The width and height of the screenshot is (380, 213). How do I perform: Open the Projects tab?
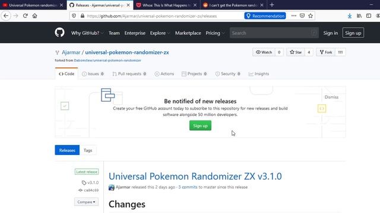(x=194, y=74)
